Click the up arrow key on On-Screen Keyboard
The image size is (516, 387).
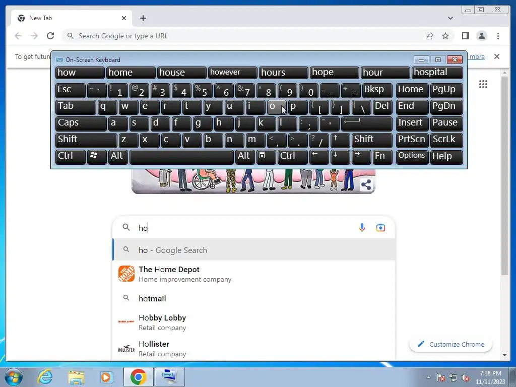pyautogui.click(x=340, y=140)
